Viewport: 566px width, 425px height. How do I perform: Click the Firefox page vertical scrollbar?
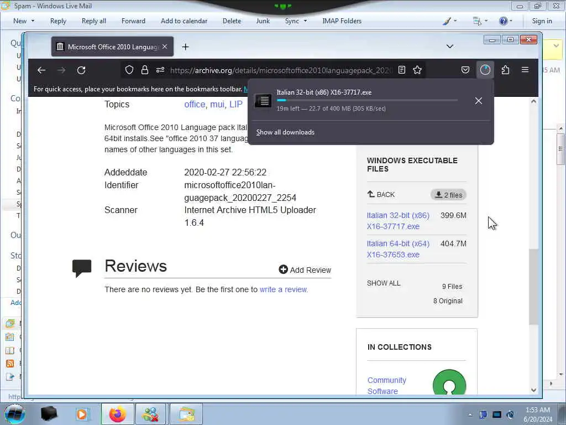(533, 287)
